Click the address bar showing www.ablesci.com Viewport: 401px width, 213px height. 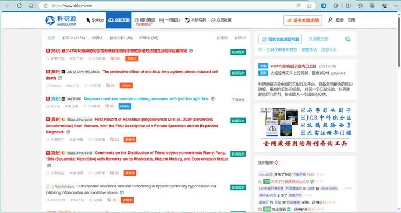pyautogui.click(x=169, y=6)
